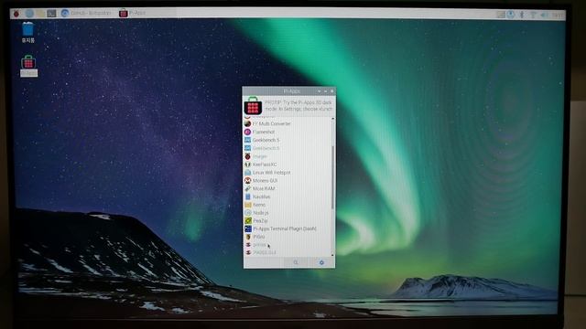The image size is (586, 329).
Task: Open the file manager folder icon
Action: [40, 14]
